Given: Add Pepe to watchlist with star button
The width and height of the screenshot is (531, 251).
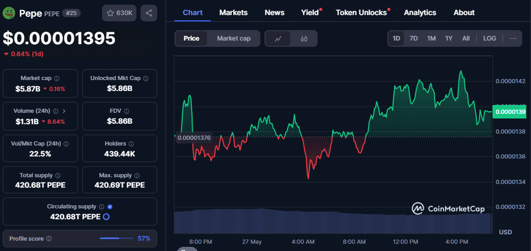Looking at the screenshot, I should [x=120, y=13].
